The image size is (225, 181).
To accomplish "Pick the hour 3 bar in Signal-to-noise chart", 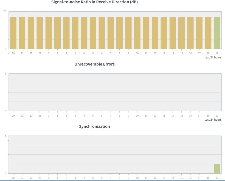I will point(75,33).
